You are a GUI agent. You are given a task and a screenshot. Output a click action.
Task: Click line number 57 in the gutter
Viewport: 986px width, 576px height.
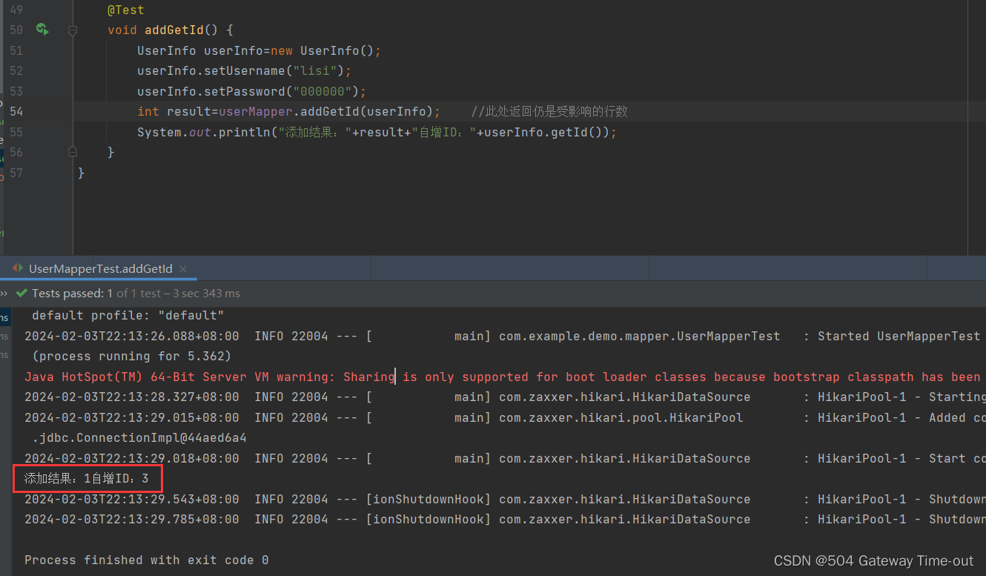16,172
